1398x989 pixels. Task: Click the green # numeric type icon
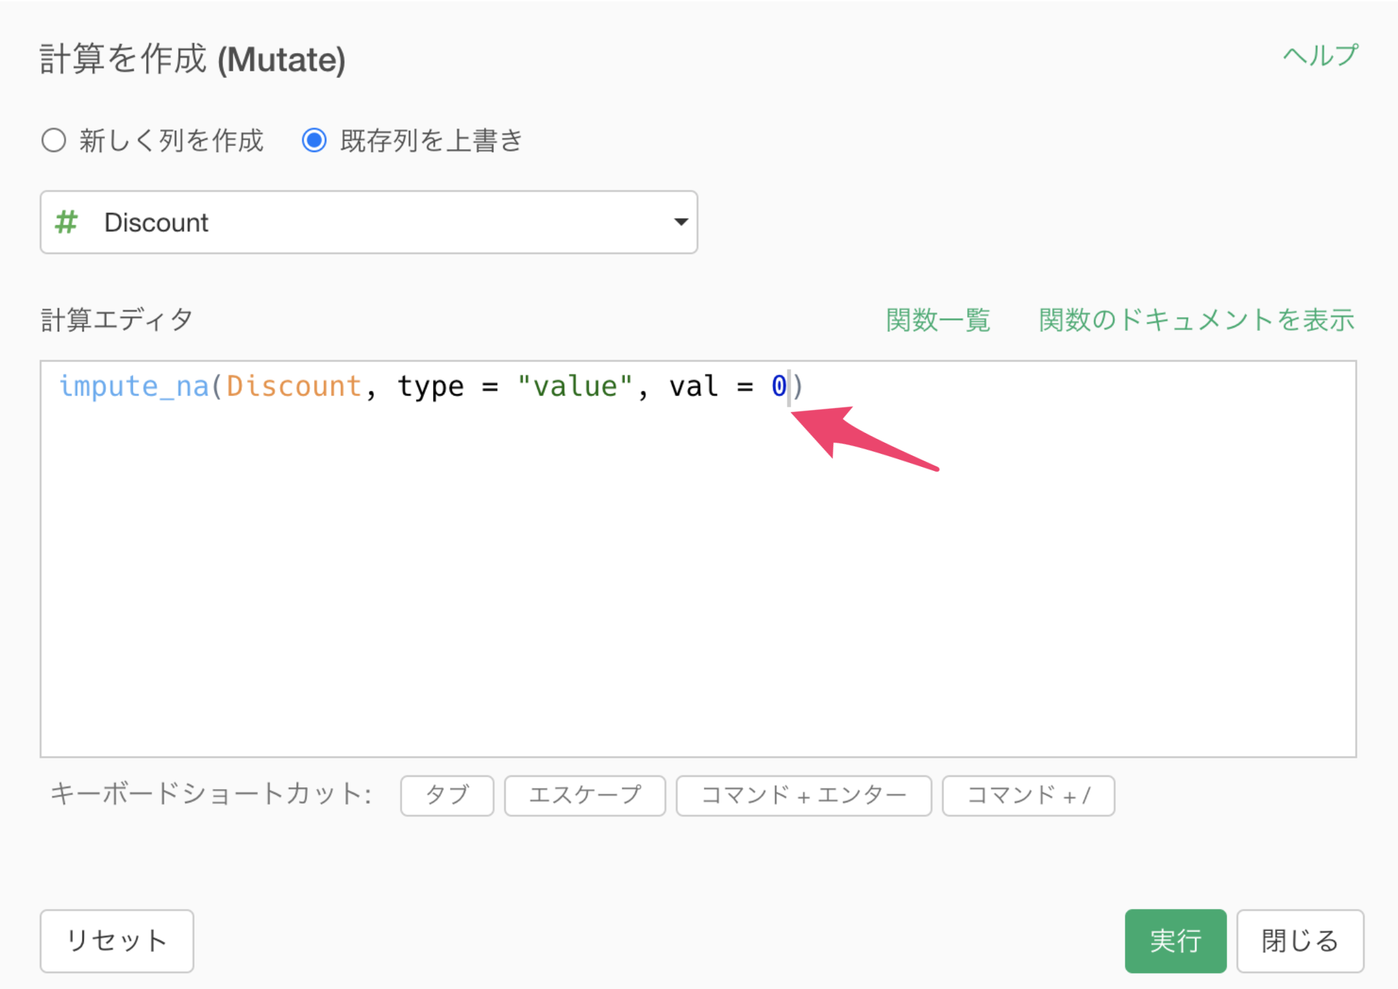tap(66, 222)
